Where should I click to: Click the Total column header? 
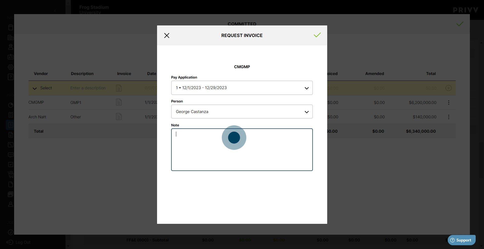(x=431, y=74)
